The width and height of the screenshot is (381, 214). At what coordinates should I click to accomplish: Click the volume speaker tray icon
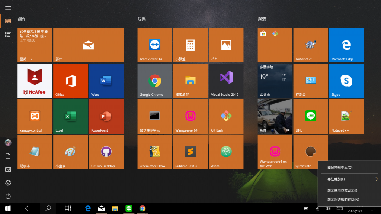328,209
